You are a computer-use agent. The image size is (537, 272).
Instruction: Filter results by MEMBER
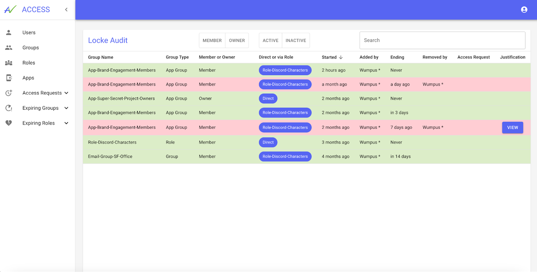(x=212, y=40)
